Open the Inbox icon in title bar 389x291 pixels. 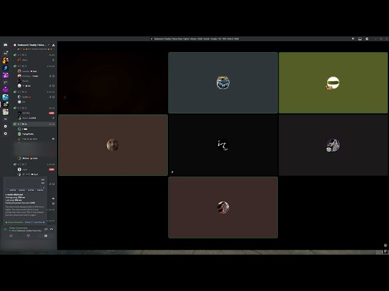[x=360, y=39]
